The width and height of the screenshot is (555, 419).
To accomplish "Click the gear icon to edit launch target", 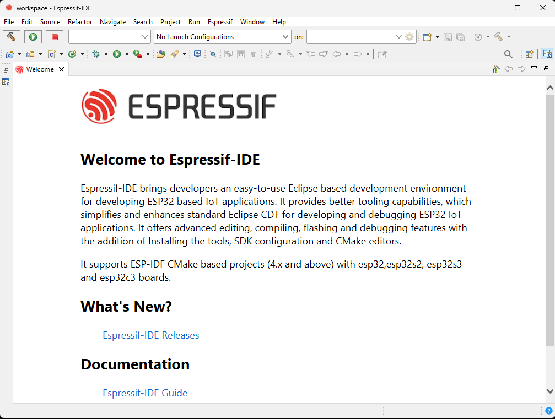I will pos(409,37).
